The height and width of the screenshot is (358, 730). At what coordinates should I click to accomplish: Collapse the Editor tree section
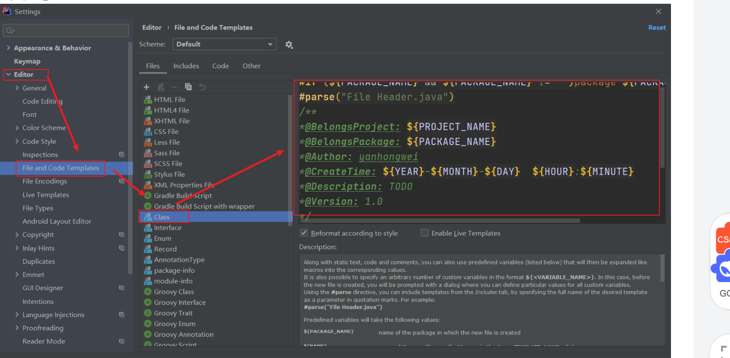click(x=8, y=74)
